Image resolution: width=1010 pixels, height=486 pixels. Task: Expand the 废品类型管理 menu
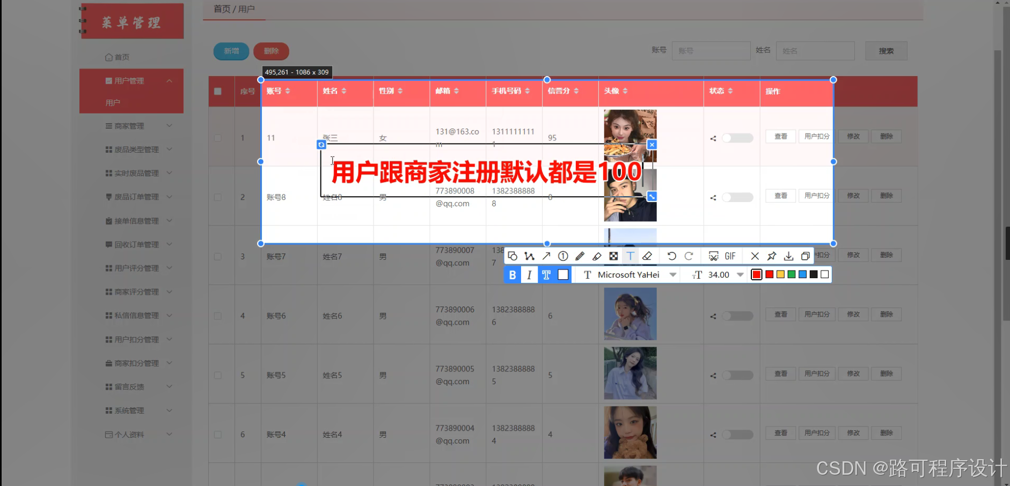(x=131, y=149)
